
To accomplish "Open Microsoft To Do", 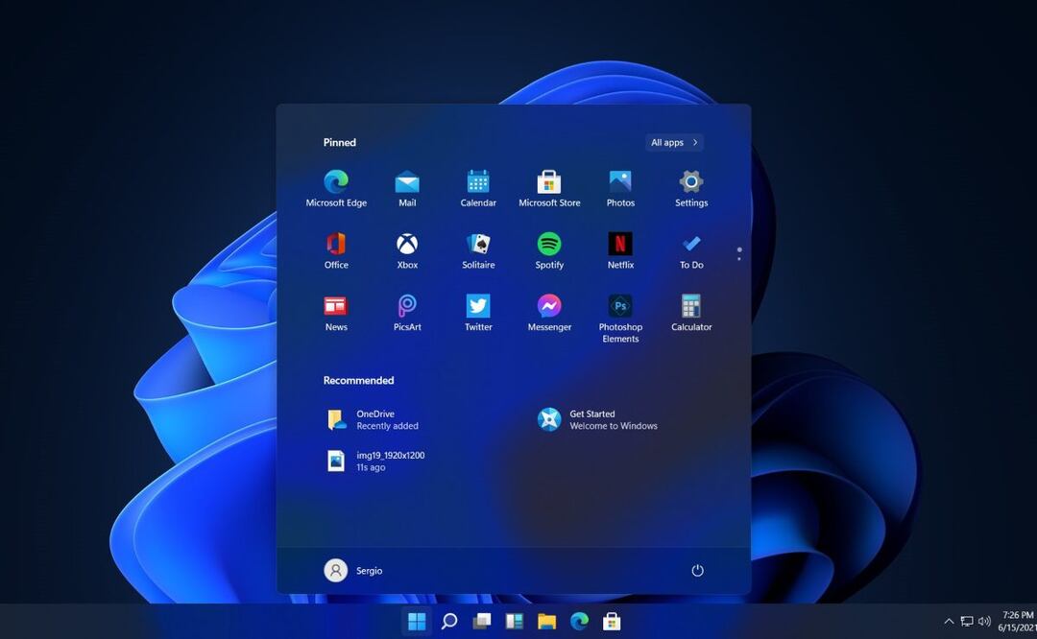I will click(x=690, y=245).
